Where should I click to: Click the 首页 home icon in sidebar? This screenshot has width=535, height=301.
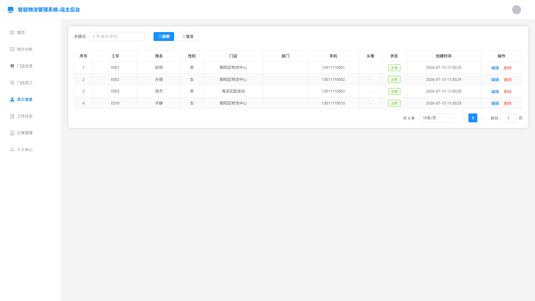click(x=12, y=33)
